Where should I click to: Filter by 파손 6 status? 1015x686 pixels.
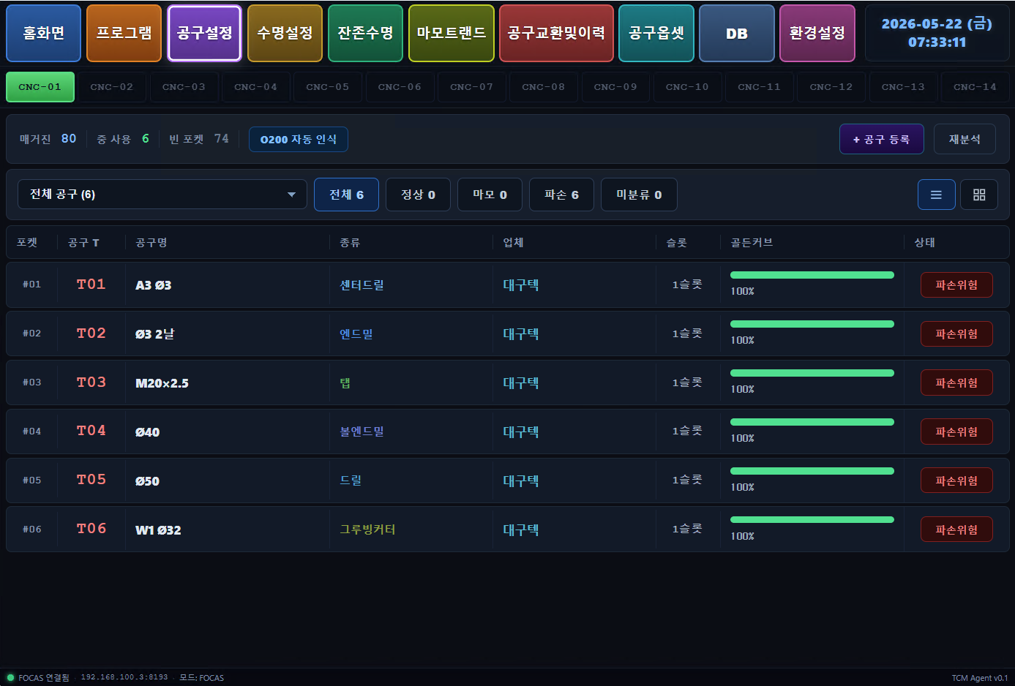coord(561,195)
